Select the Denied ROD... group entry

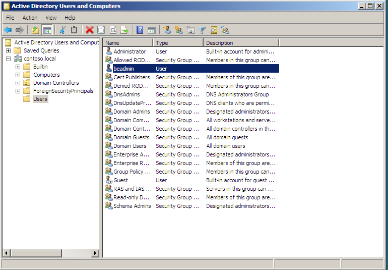[x=131, y=86]
